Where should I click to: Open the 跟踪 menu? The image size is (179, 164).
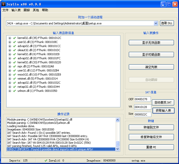[27, 10]
